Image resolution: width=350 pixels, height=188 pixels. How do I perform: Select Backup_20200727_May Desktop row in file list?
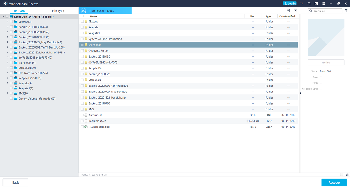point(188,92)
